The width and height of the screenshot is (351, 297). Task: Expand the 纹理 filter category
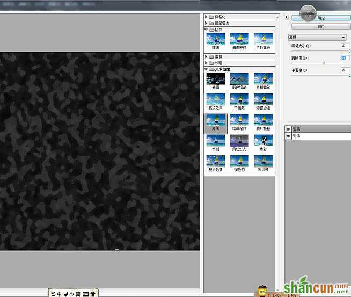(x=206, y=63)
